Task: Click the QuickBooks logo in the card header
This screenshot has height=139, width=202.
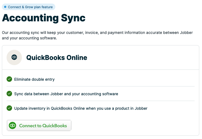Action: pos(14,57)
